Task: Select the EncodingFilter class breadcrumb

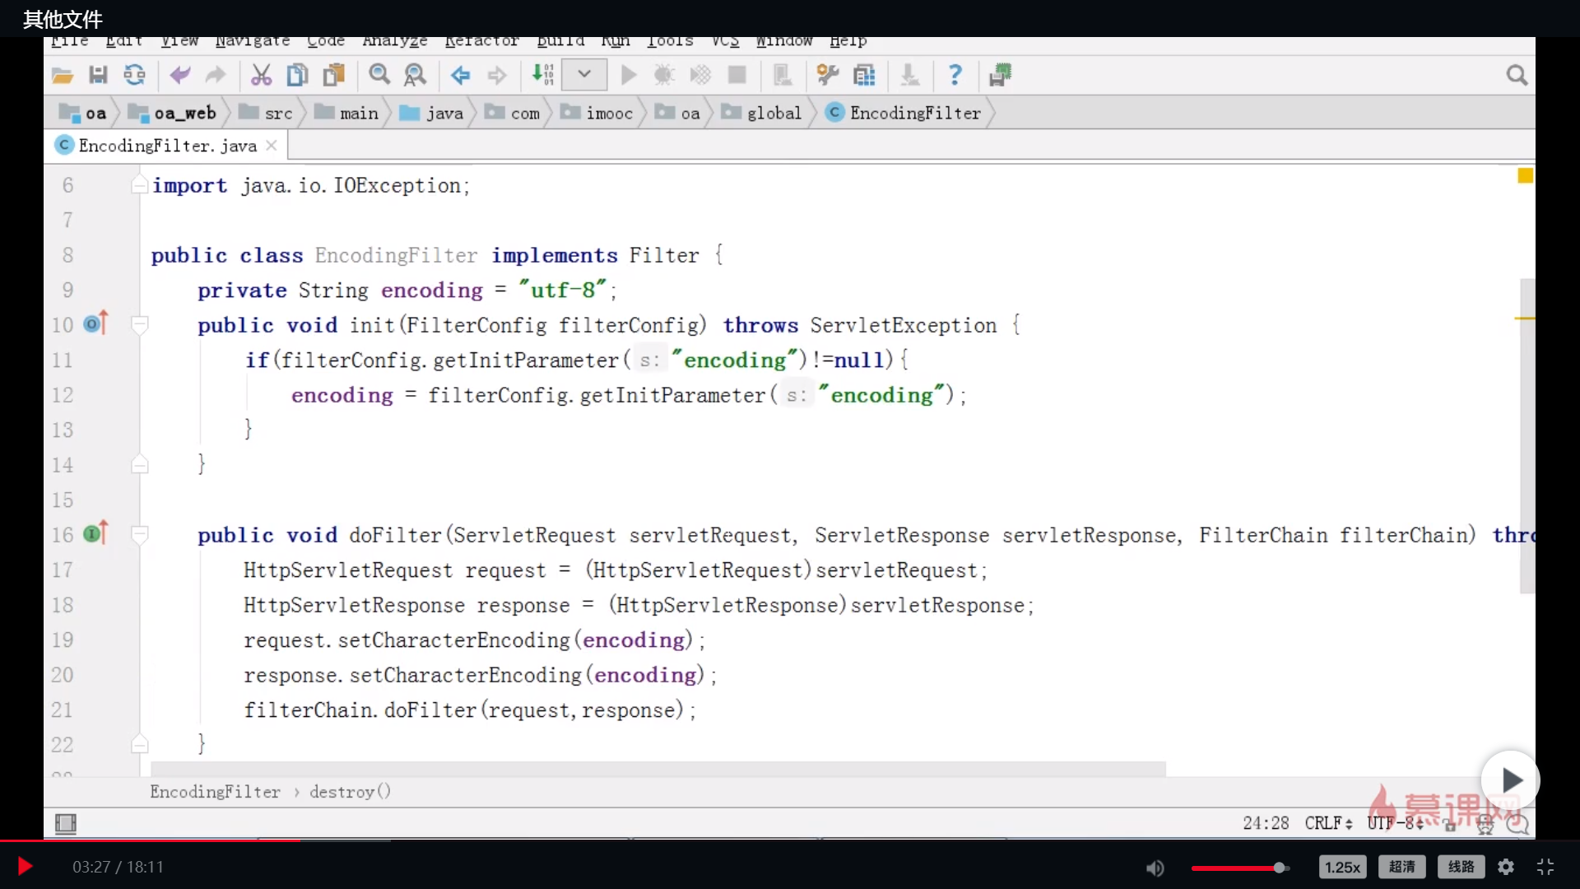Action: (x=904, y=114)
